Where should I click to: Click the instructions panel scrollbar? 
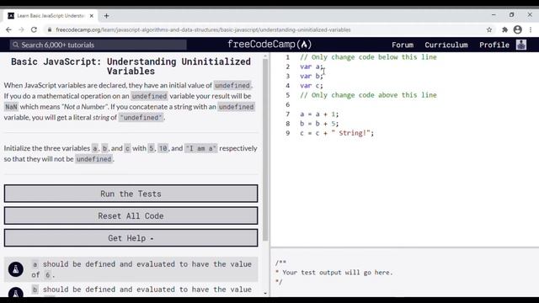click(x=265, y=150)
